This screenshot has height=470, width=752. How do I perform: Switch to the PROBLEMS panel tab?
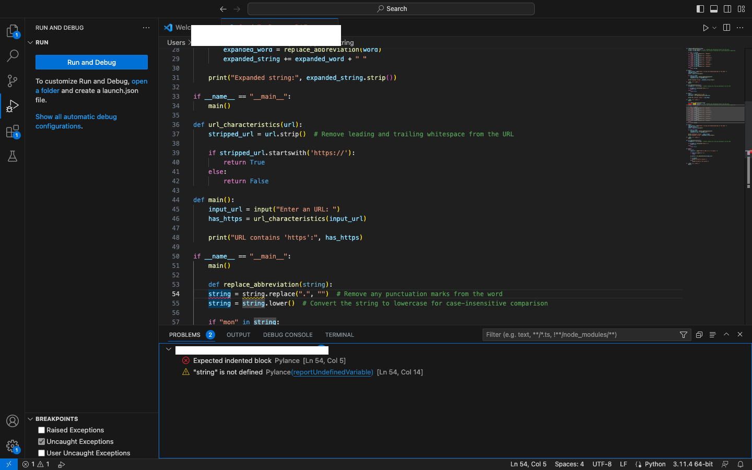click(x=185, y=335)
